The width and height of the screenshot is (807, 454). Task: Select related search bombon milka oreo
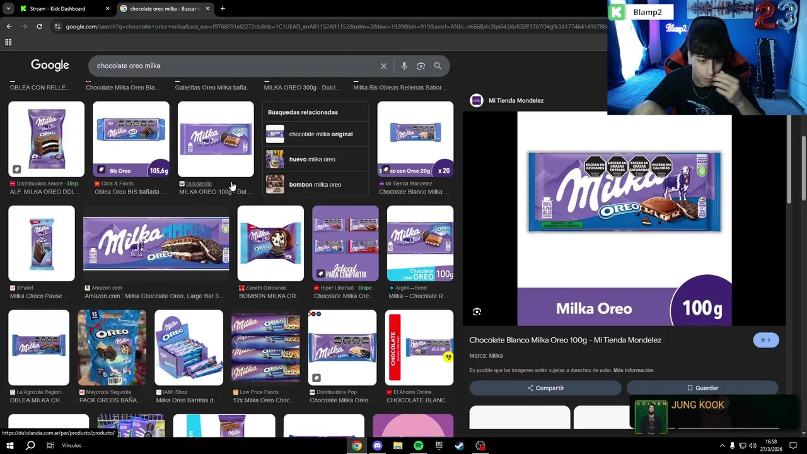click(x=315, y=185)
